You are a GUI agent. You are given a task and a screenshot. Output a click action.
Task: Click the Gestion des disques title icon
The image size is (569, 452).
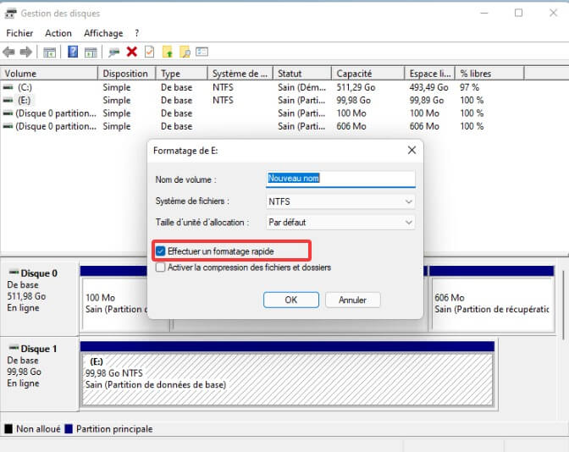click(x=10, y=14)
